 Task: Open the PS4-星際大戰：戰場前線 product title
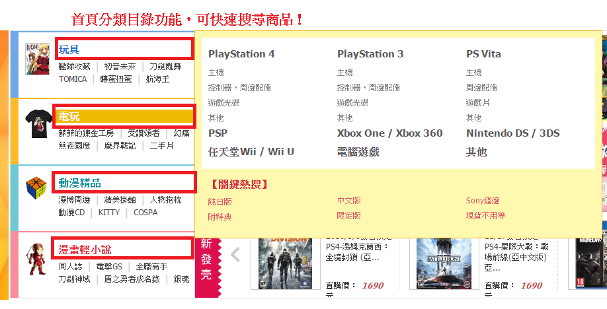pyautogui.click(x=516, y=257)
